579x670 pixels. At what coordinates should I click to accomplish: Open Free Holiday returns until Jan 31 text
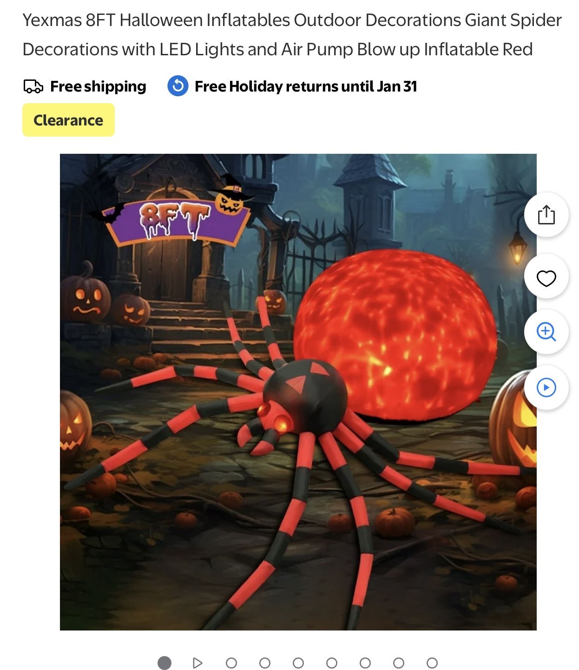(x=306, y=86)
